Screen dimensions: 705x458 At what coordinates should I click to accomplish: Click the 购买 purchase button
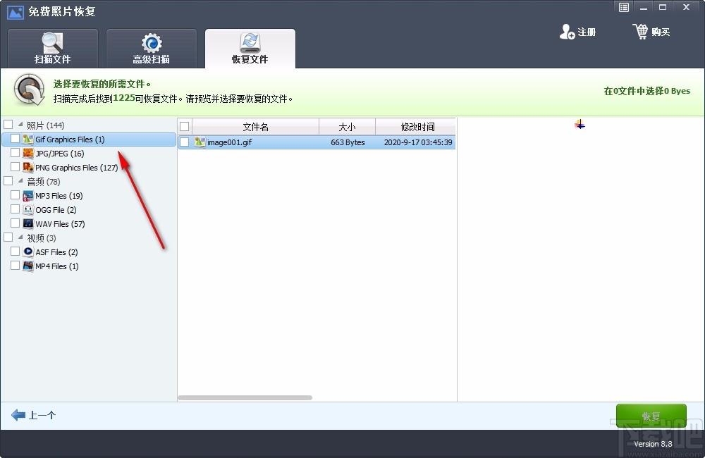pyautogui.click(x=651, y=32)
